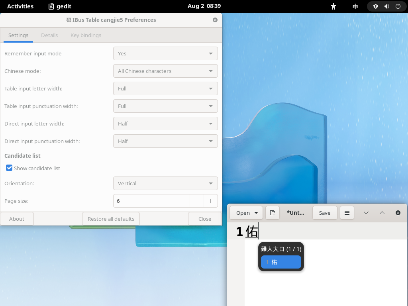The width and height of the screenshot is (408, 306).
Task: Click the accessibility icon in top bar
Action: tap(333, 6)
